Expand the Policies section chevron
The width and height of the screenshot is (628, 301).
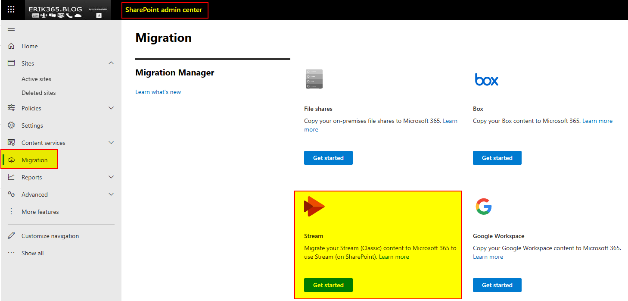[x=111, y=108]
